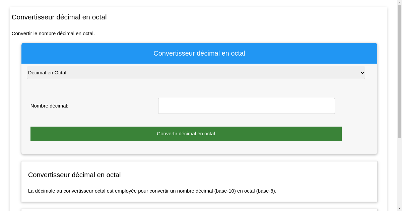Click inside the "Nombre décimal" input field
This screenshot has height=211, width=402.
(246, 105)
